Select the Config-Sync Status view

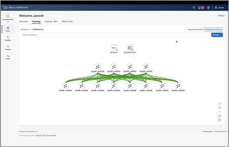tap(213, 29)
